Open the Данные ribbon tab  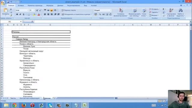(x=60, y=5)
